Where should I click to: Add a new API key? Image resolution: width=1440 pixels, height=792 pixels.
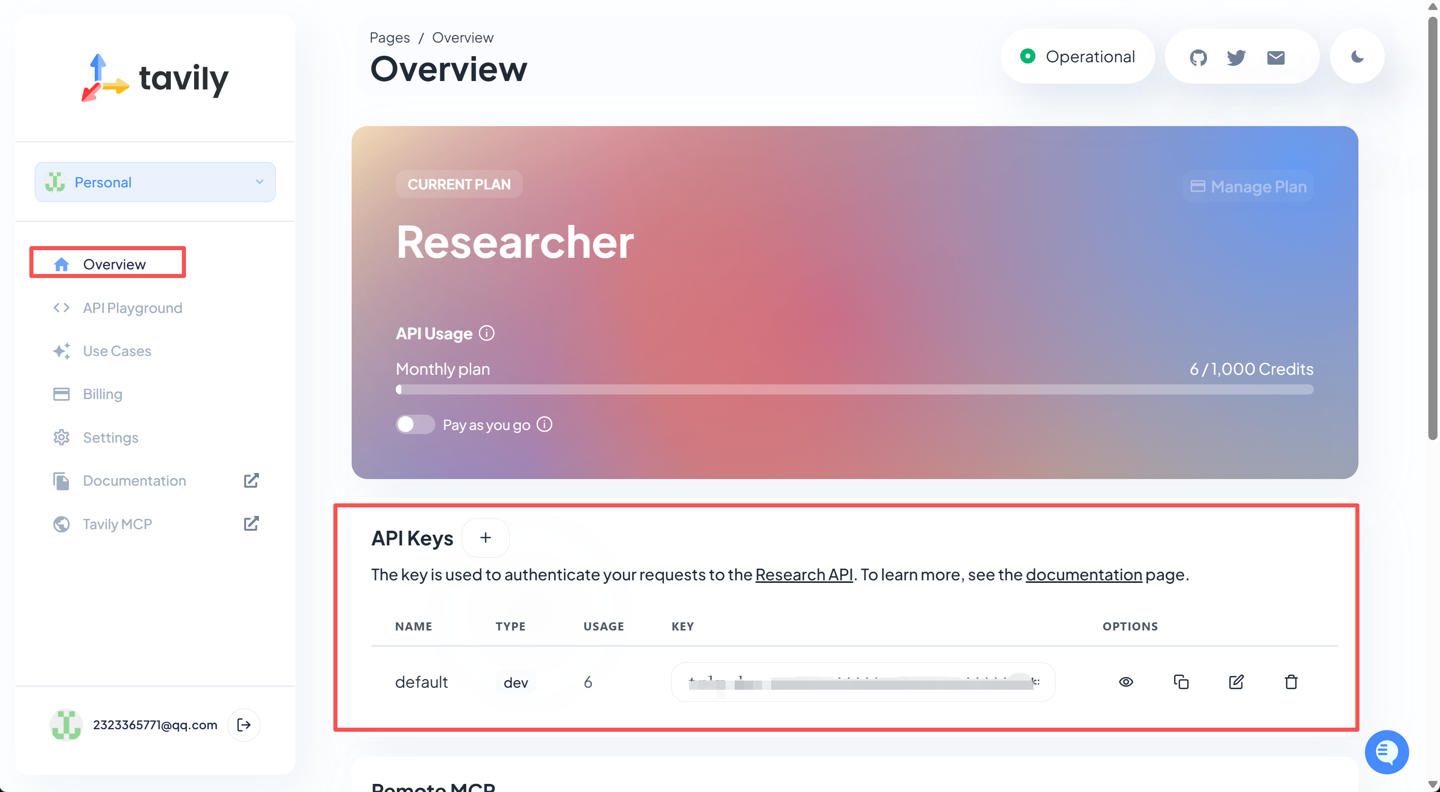coord(485,537)
